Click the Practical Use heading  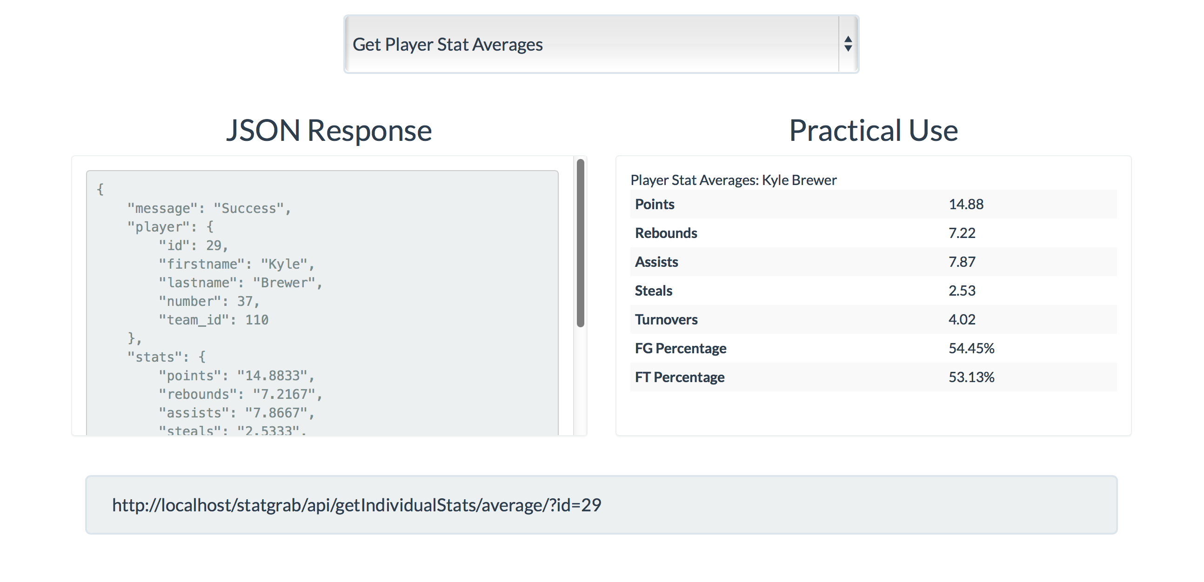point(873,130)
